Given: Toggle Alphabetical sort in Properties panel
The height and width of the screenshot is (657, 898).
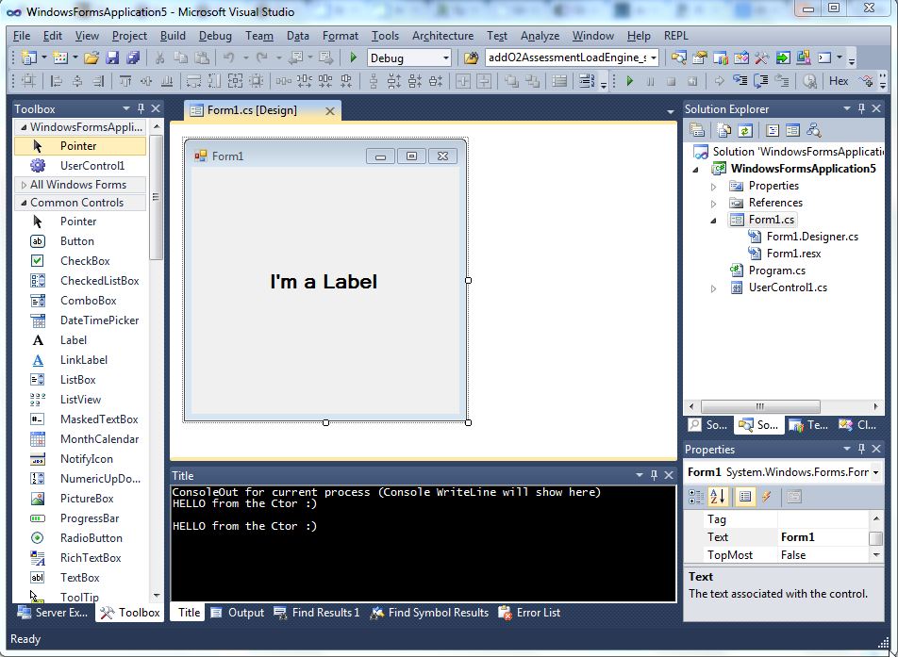Looking at the screenshot, I should coord(718,497).
